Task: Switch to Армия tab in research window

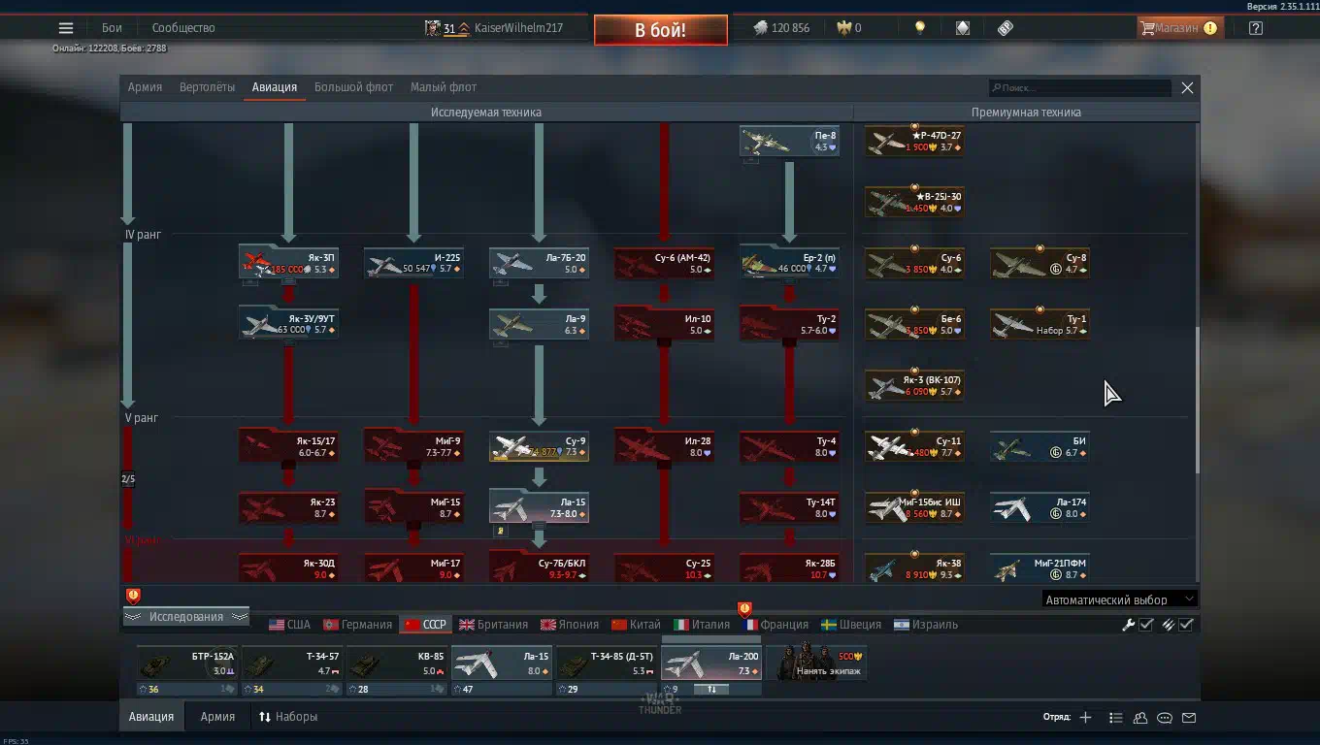Action: (145, 87)
